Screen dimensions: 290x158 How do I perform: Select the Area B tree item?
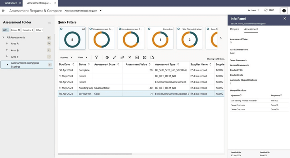point(15,50)
